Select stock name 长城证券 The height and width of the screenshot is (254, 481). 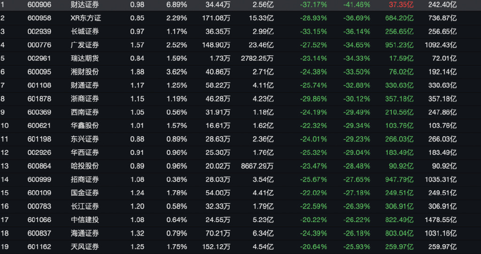pos(85,31)
